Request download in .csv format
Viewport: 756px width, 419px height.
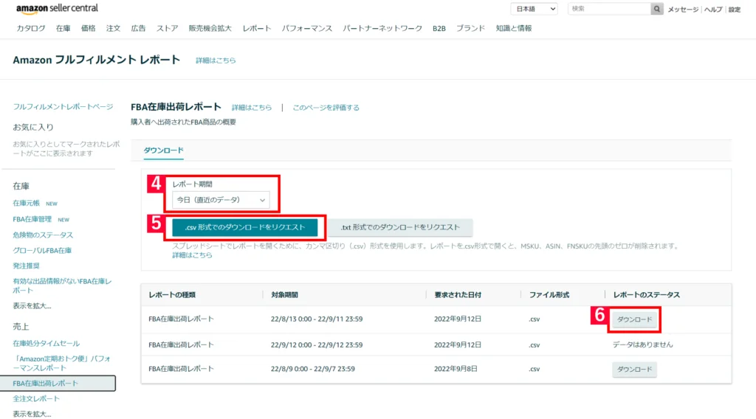[x=245, y=227]
